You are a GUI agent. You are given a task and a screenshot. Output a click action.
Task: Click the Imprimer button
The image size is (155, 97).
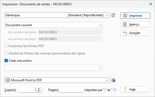point(135,15)
